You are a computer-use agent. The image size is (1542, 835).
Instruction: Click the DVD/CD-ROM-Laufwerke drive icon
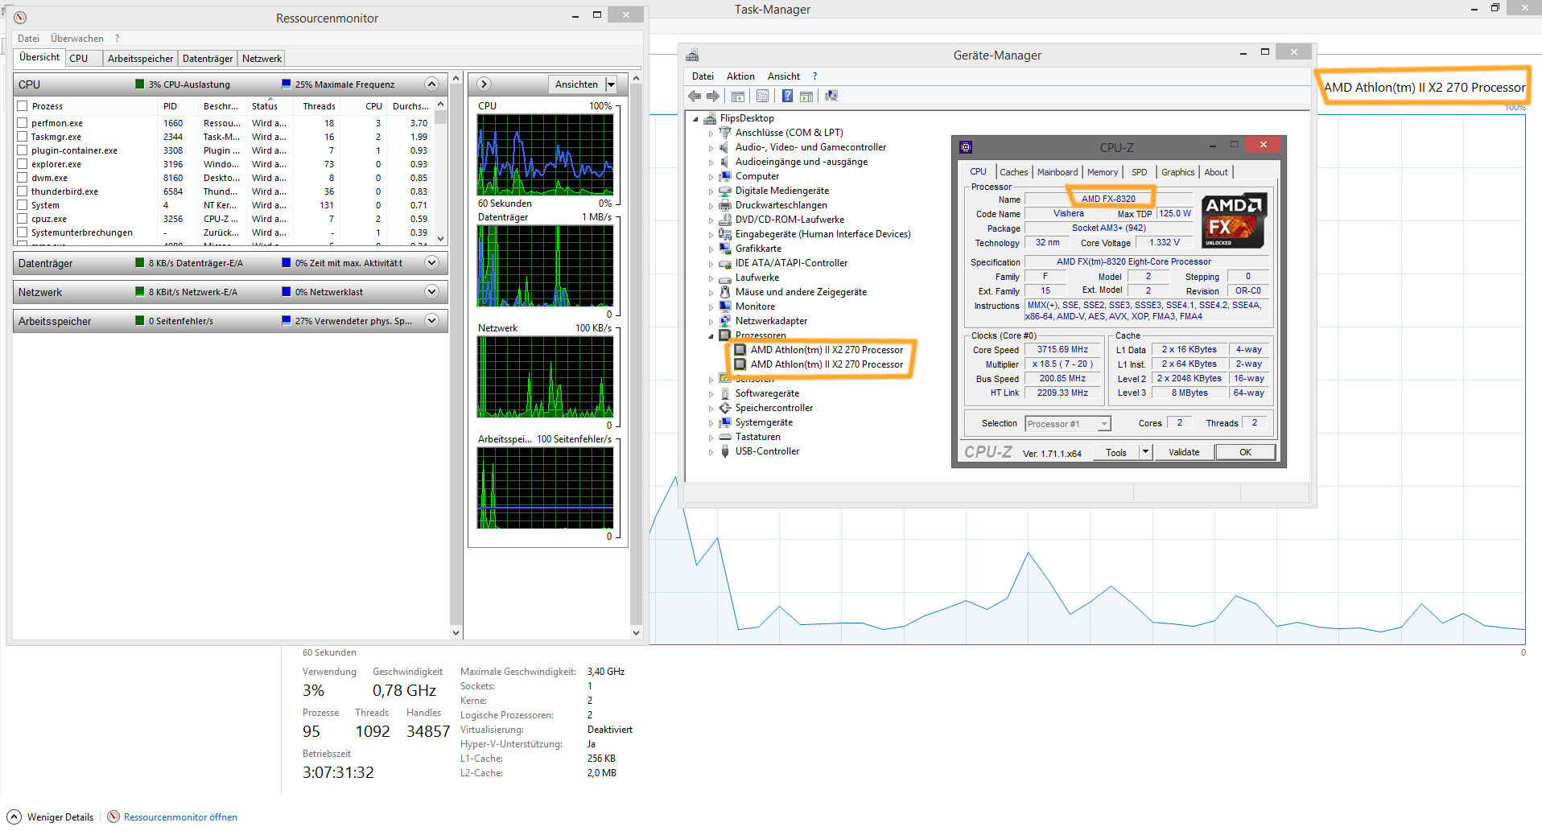click(725, 220)
